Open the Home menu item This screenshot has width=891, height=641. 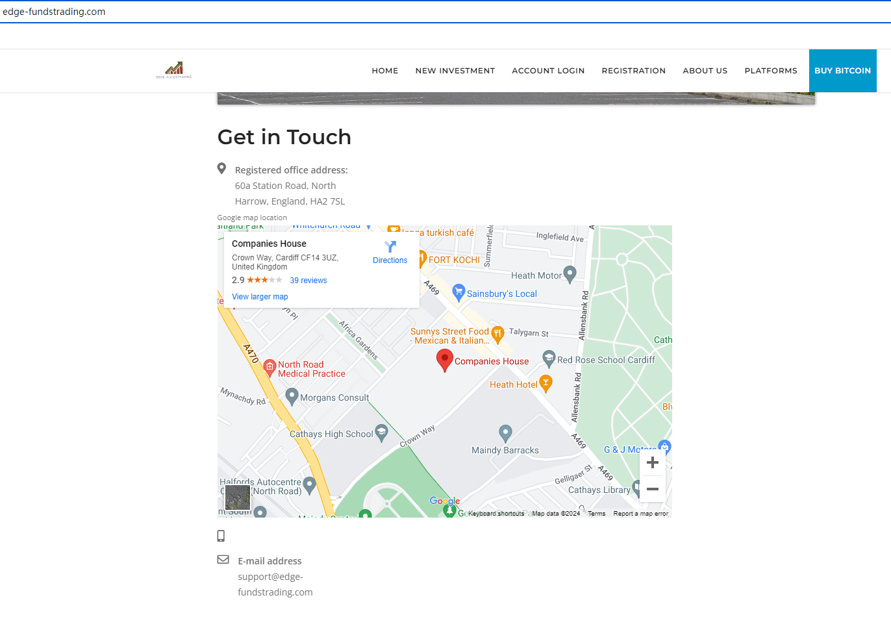(x=385, y=71)
